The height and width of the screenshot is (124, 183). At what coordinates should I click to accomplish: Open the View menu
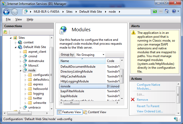19,19
